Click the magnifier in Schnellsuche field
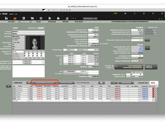Image resolution: width=165 pixels, height=124 pixels. pyautogui.click(x=96, y=18)
